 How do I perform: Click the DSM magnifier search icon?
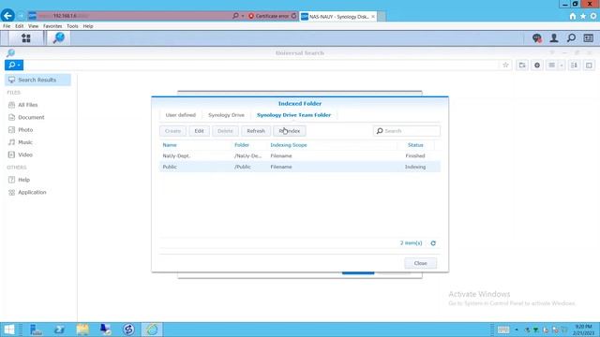pyautogui.click(x=571, y=37)
